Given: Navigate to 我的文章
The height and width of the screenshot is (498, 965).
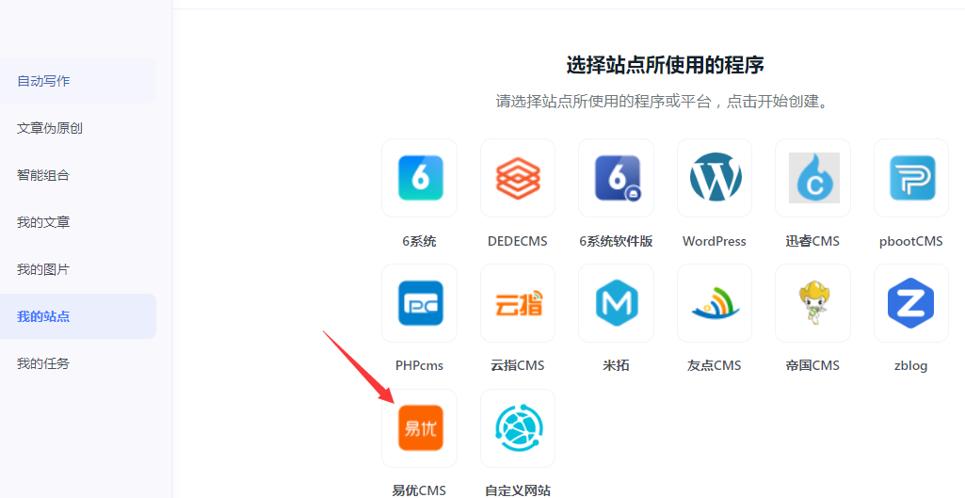Looking at the screenshot, I should pos(43,222).
